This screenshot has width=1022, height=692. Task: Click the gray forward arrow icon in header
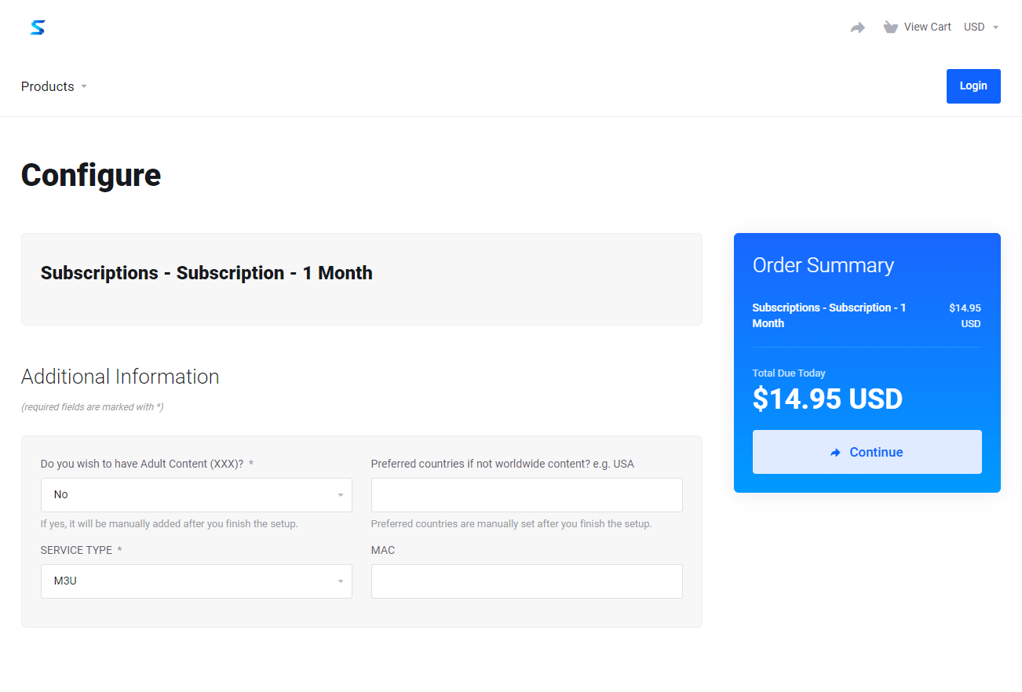pos(858,27)
